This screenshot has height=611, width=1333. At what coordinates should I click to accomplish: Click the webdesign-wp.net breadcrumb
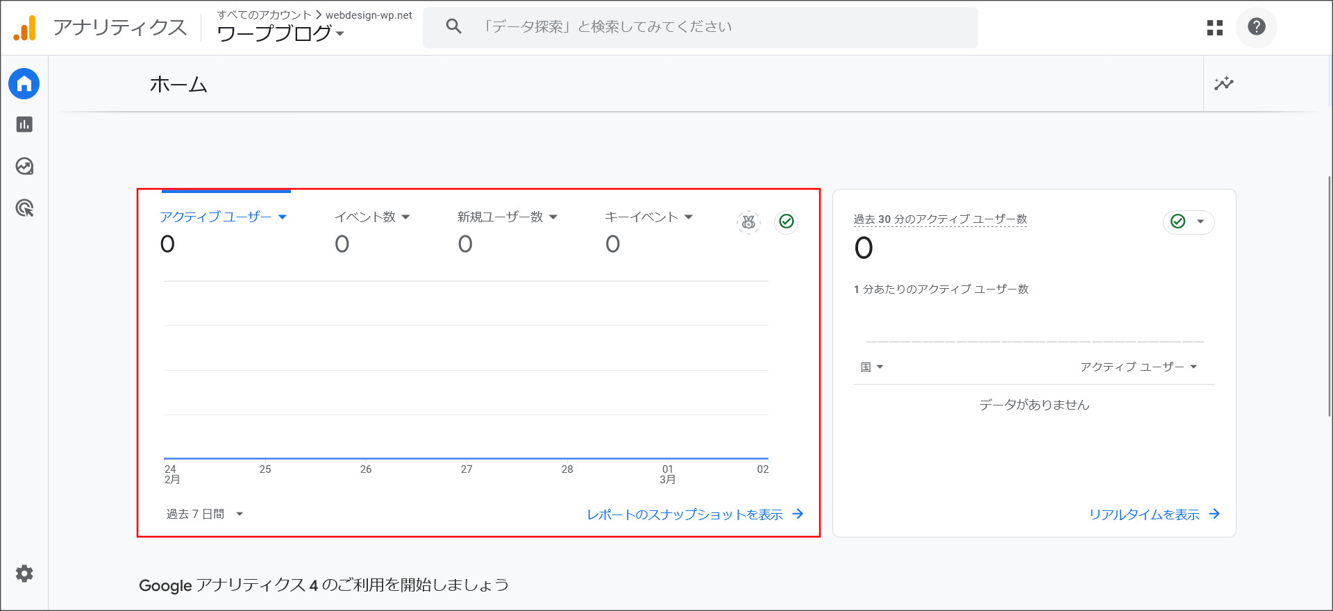369,15
